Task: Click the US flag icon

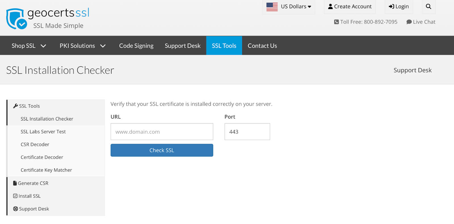Action: coord(272,7)
